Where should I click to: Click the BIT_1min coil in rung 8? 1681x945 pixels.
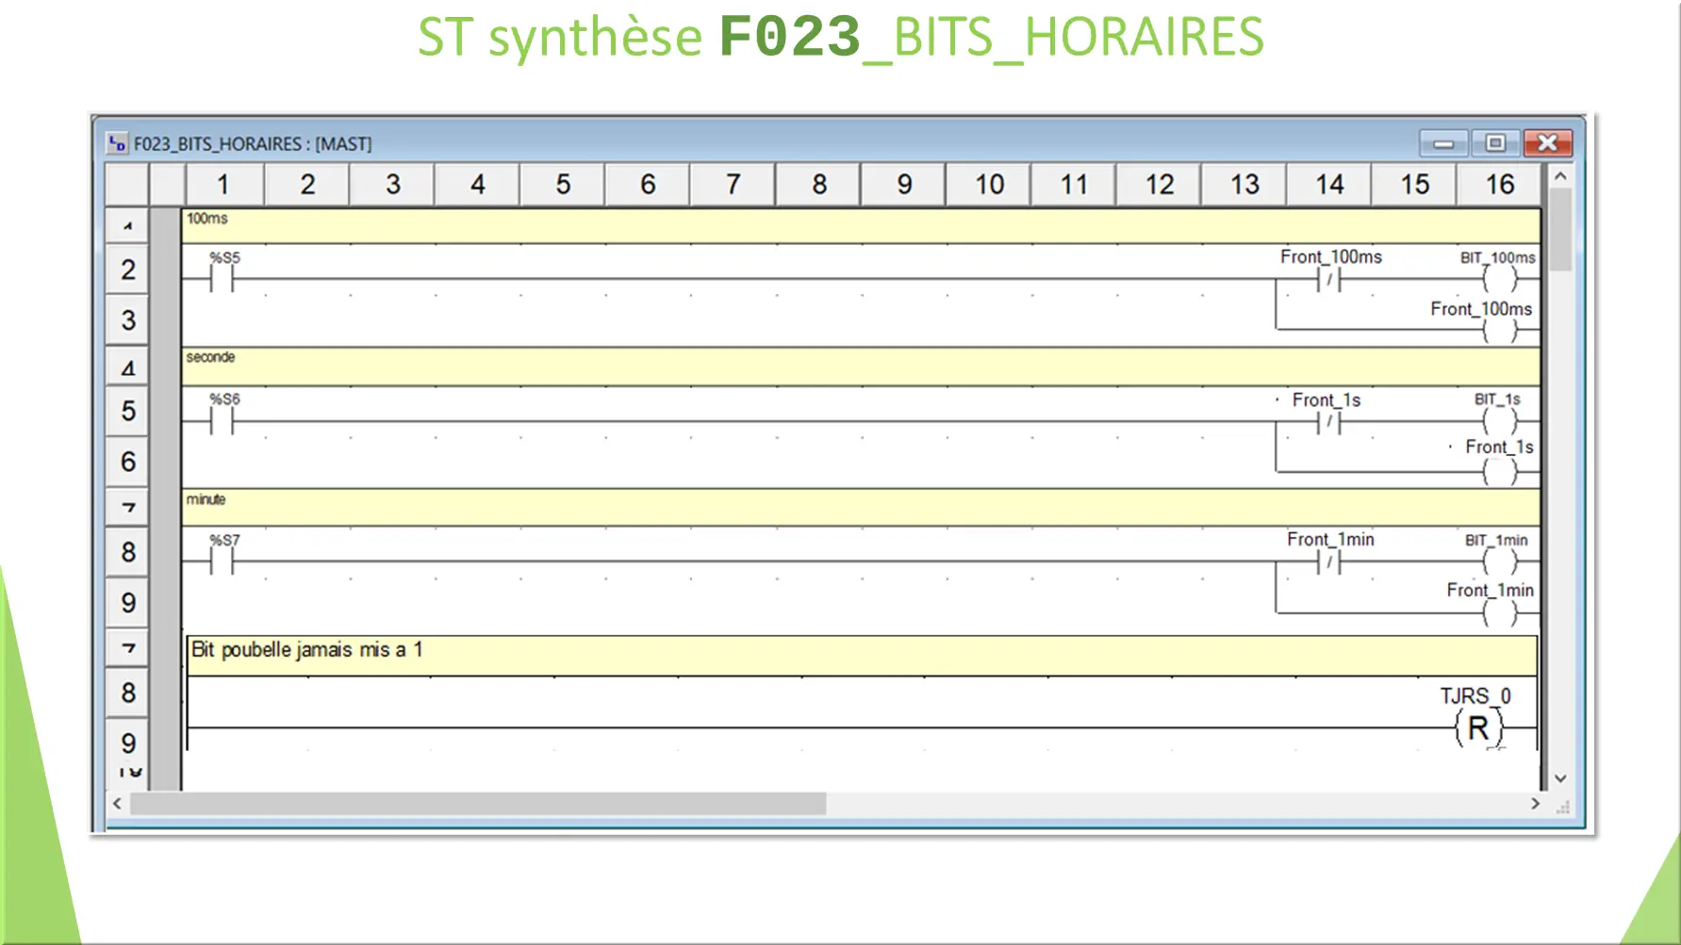coord(1499,562)
